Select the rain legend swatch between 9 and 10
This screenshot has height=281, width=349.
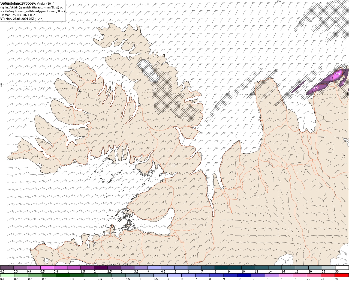tap(230, 275)
